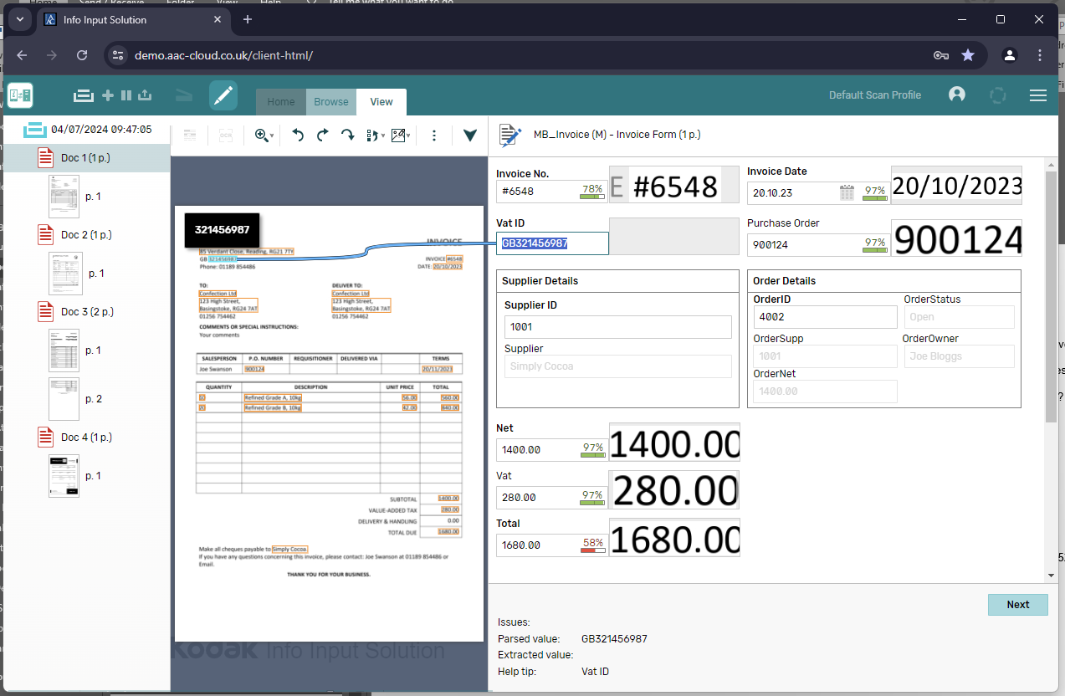Screen dimensions: 1065x696
Task: Click the Vat ID input field
Action: 552,243
